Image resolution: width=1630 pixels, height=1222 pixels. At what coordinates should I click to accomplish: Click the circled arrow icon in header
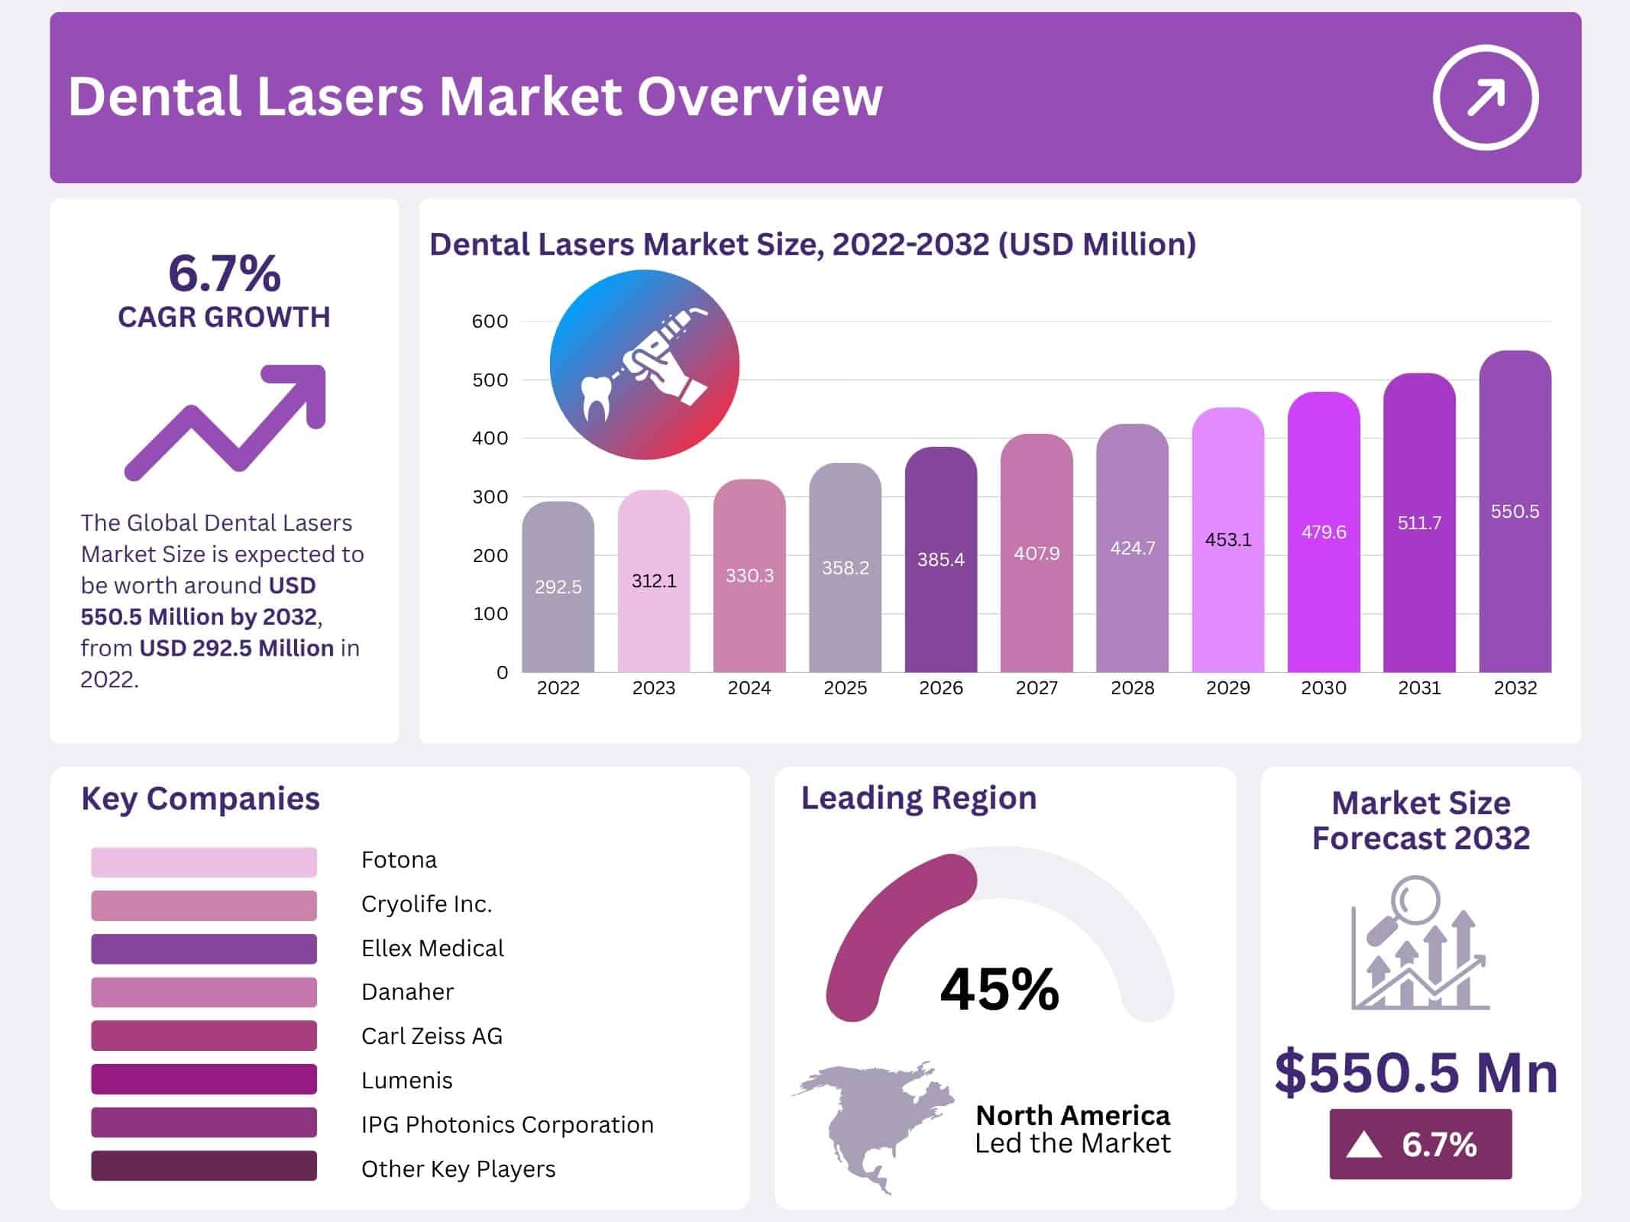1485,98
